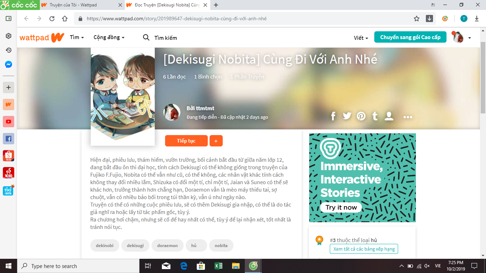Select the doraemon tag
Image resolution: width=486 pixels, height=273 pixels.
click(x=167, y=246)
